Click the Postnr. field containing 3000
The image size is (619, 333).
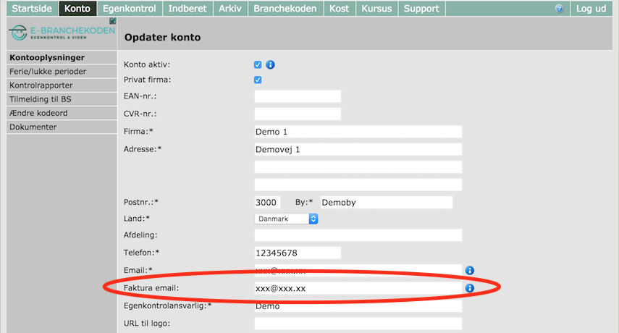[267, 203]
